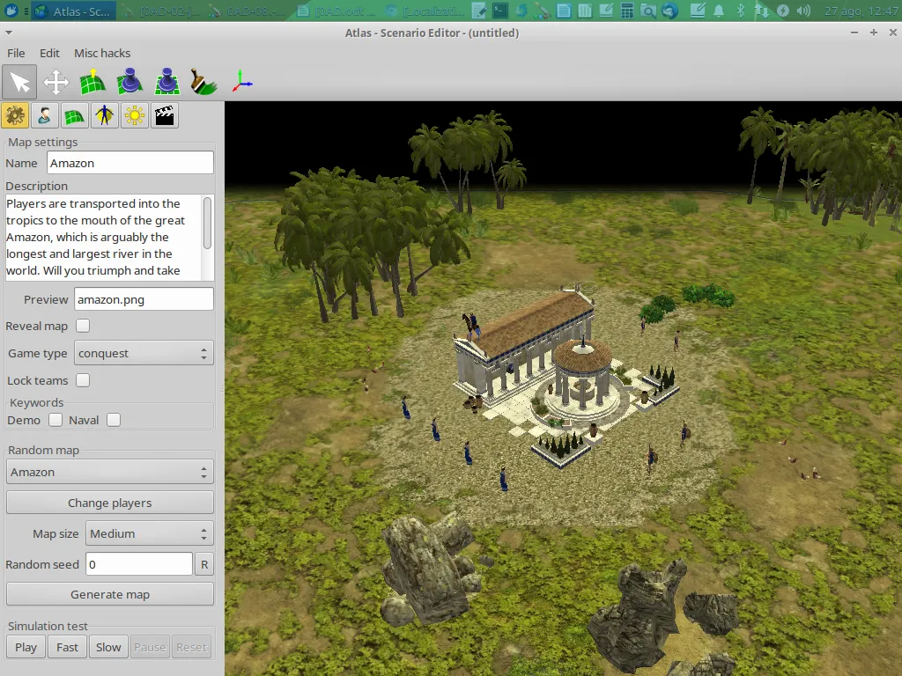Start simulation with Play button
Screen dimensions: 902x676
[26, 647]
